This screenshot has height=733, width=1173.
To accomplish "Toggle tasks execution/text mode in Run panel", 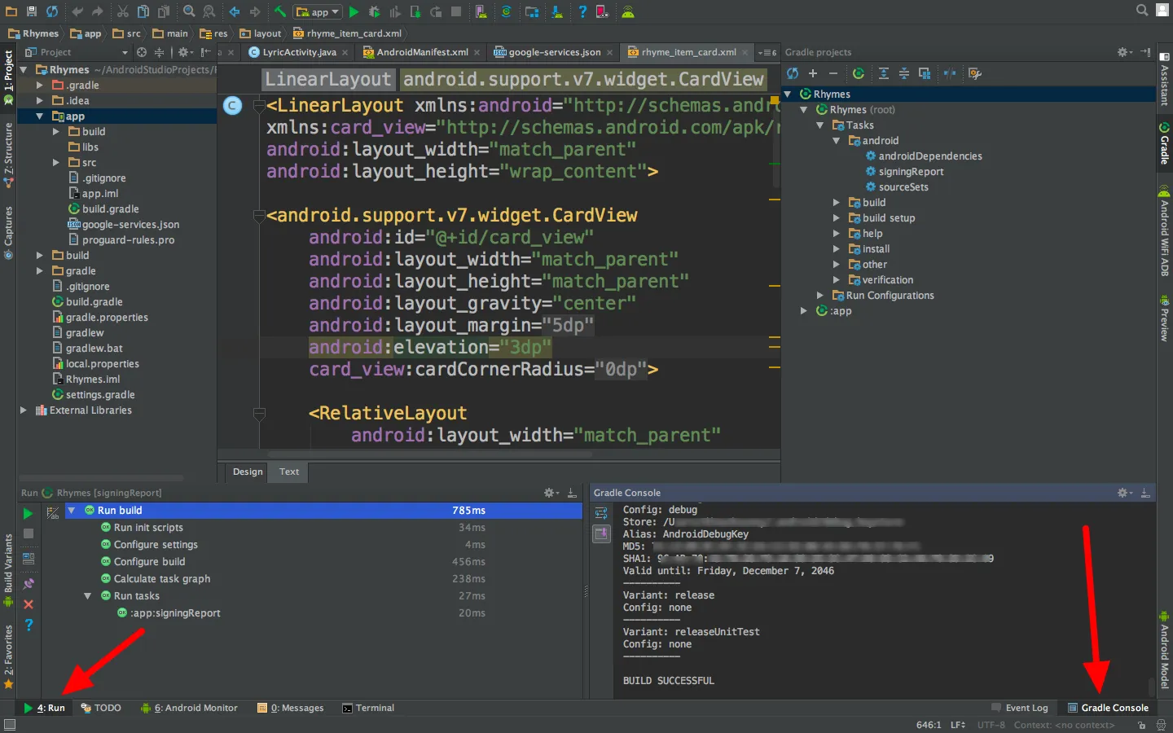I will point(53,513).
